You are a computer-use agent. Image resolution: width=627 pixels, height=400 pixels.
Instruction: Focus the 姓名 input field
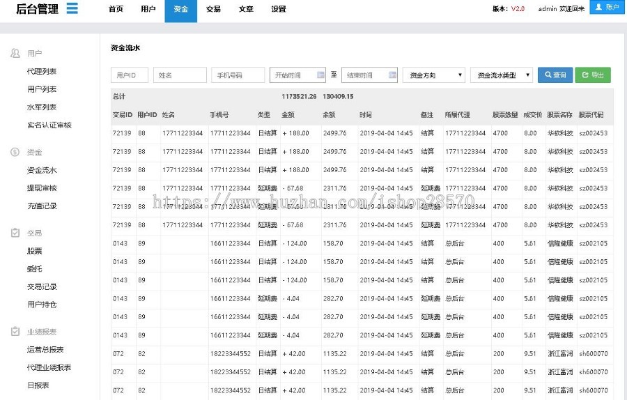coord(180,75)
